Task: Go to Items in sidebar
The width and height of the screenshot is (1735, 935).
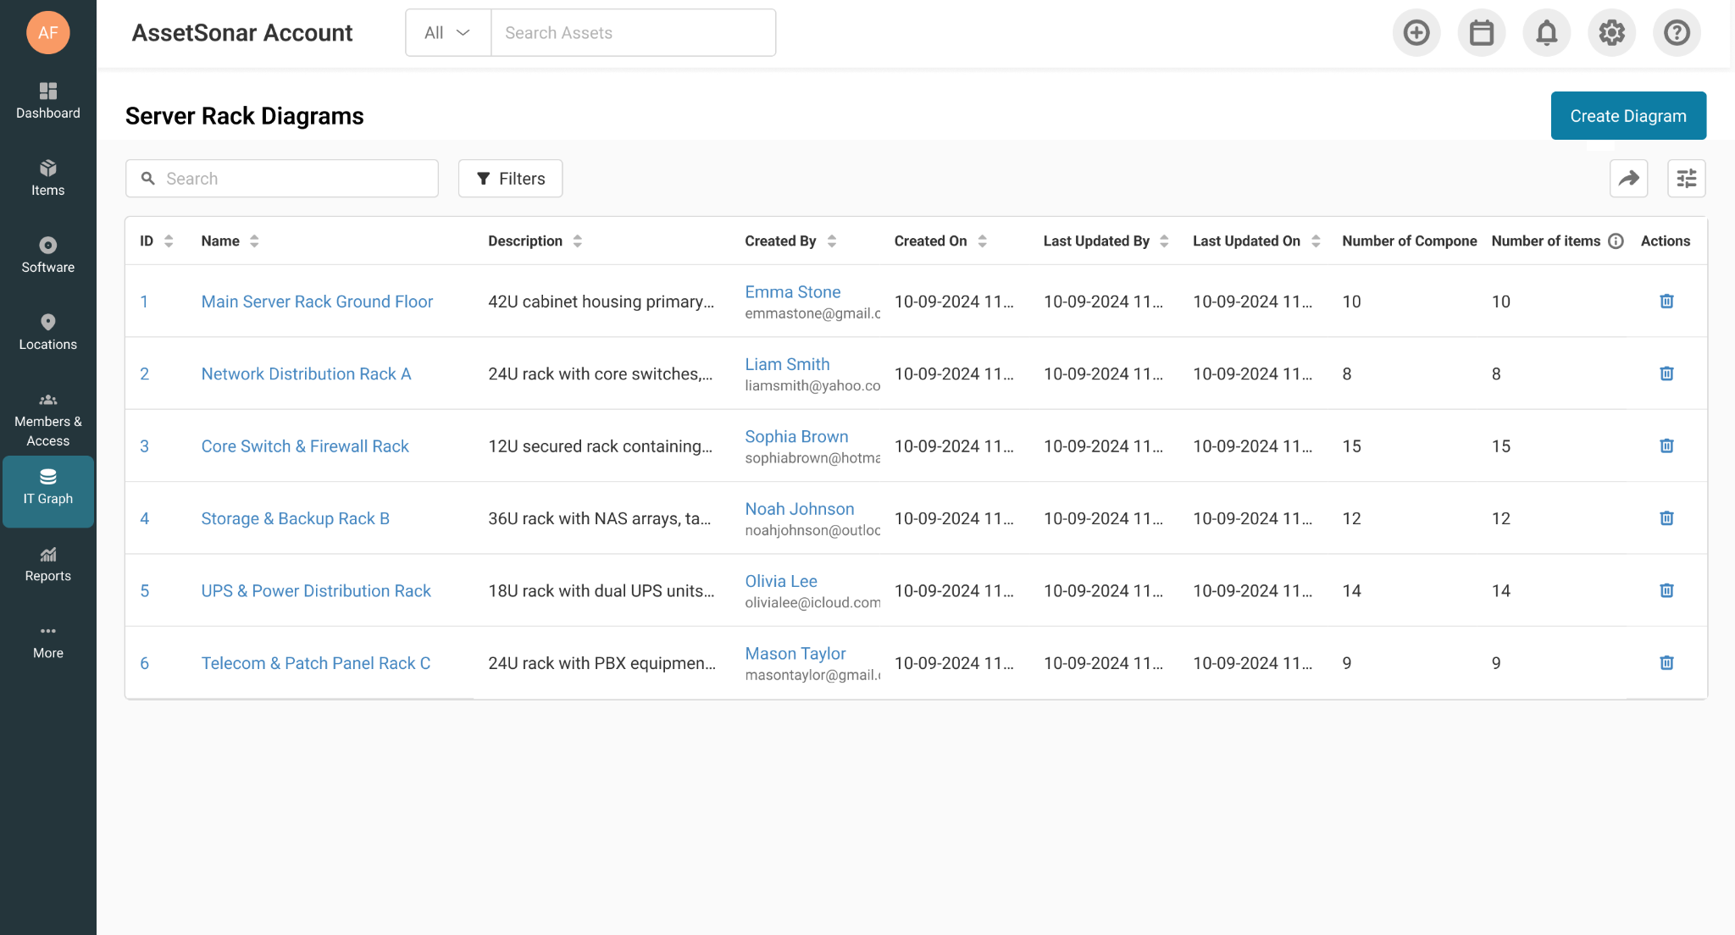Action: tap(48, 178)
